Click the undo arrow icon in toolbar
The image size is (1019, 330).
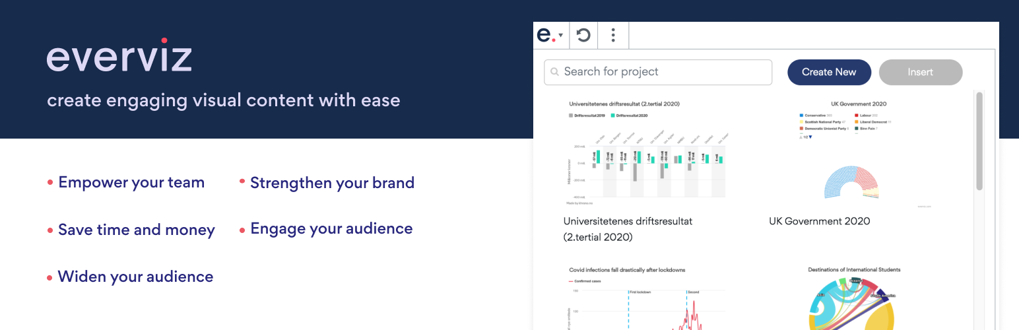[x=583, y=35]
